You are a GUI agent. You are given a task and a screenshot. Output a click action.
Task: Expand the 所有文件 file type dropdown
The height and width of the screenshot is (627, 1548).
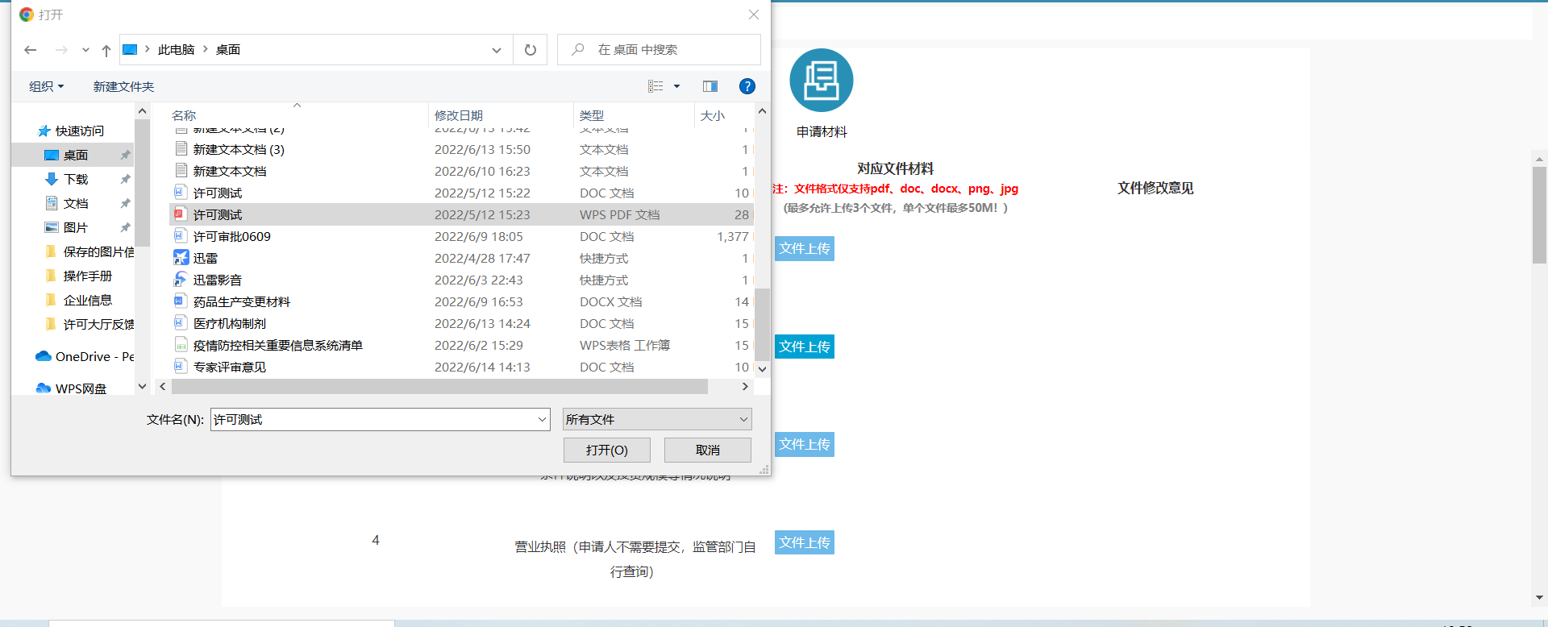(656, 420)
